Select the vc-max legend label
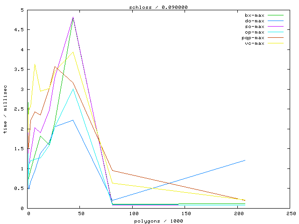The height and width of the screenshot is (224, 299). tap(255, 43)
